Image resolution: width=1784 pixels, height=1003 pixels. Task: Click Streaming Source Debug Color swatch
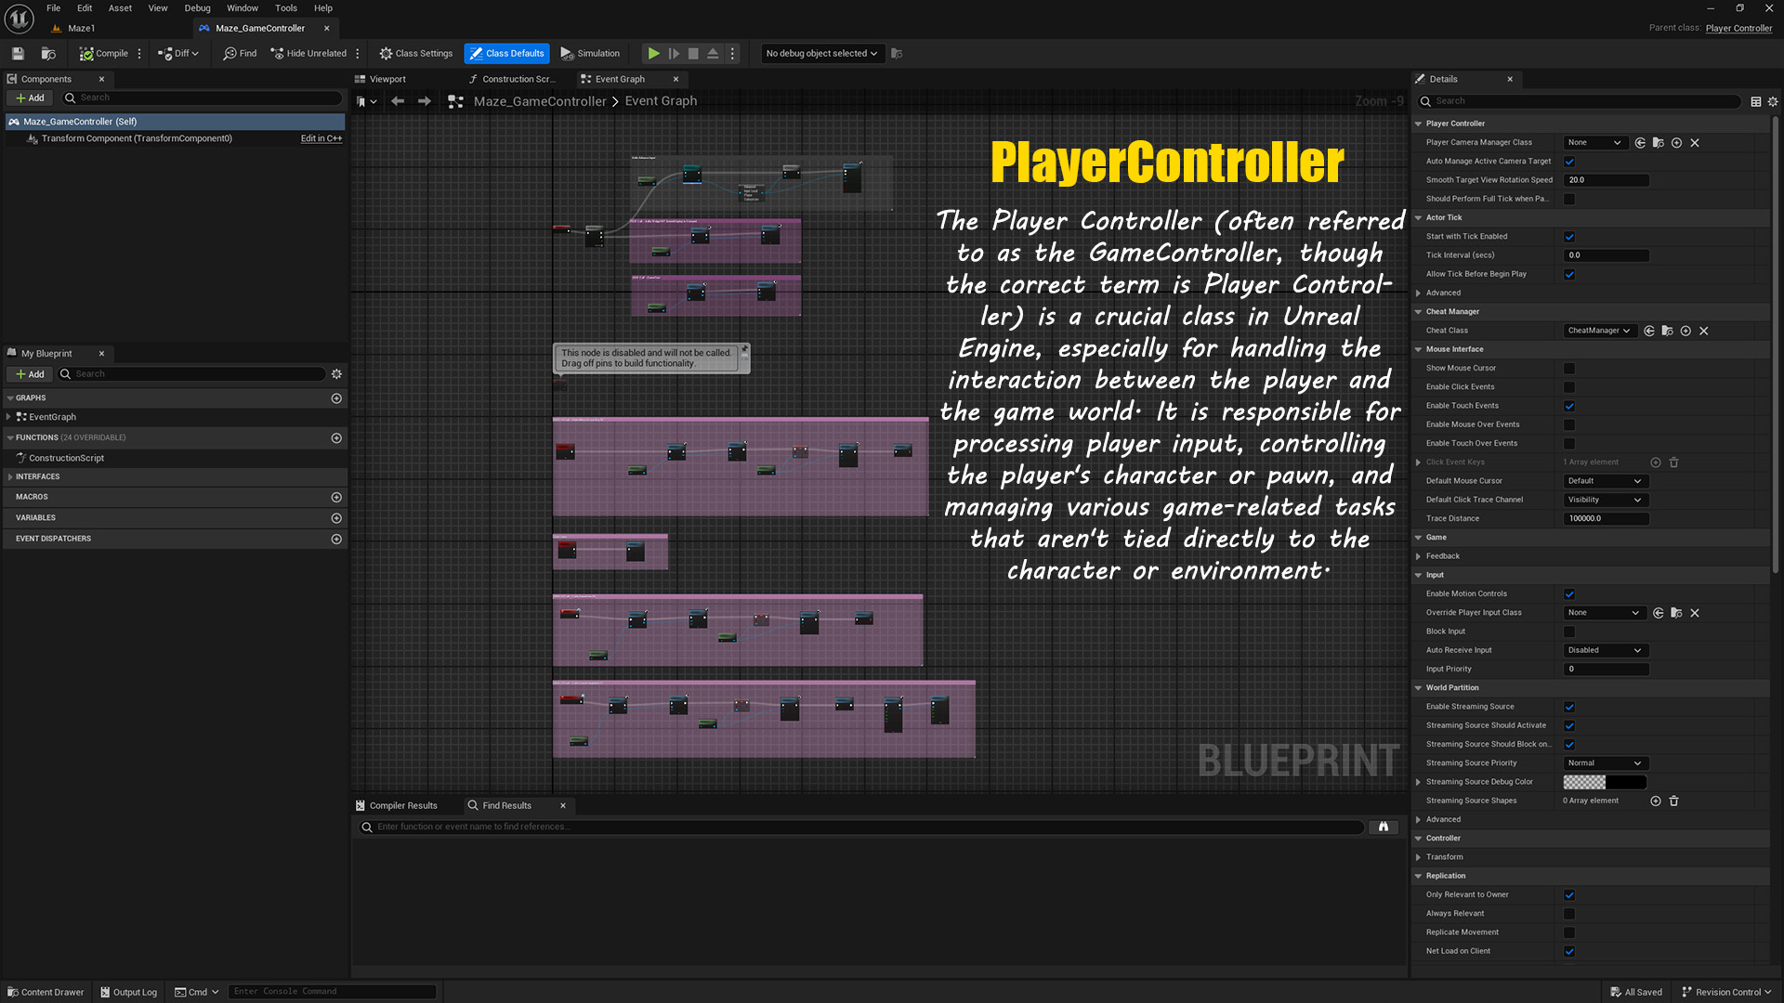pos(1605,782)
